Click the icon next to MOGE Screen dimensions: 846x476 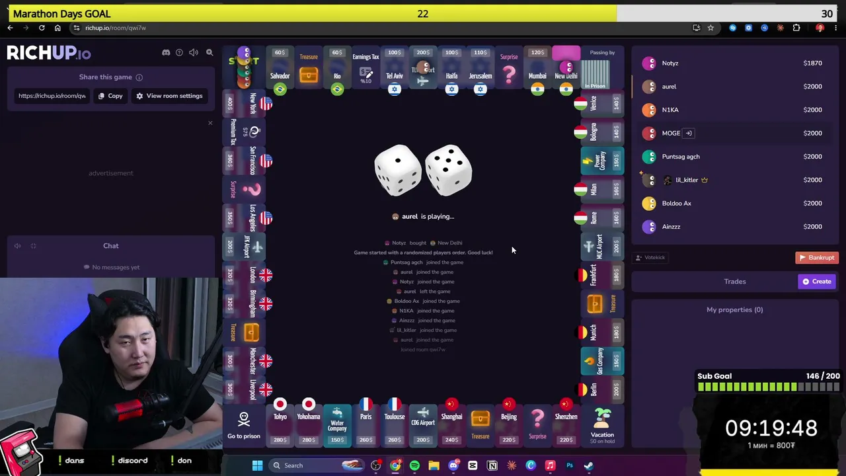[688, 134]
